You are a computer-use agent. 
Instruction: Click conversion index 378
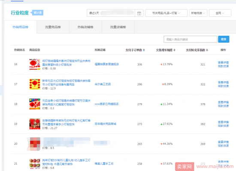tap(203, 104)
